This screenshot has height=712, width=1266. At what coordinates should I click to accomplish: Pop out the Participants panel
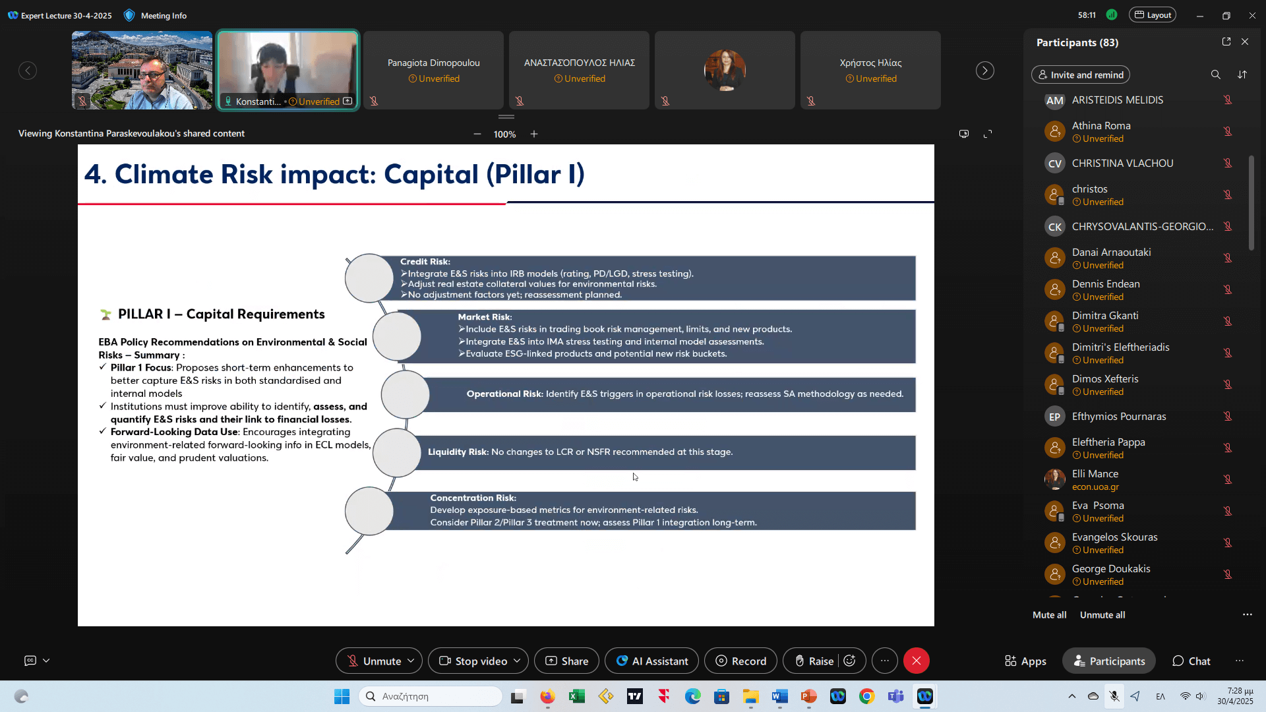1226,42
